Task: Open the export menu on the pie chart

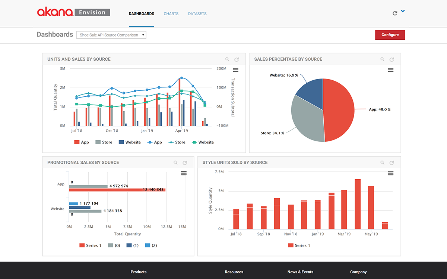Action: pyautogui.click(x=390, y=70)
